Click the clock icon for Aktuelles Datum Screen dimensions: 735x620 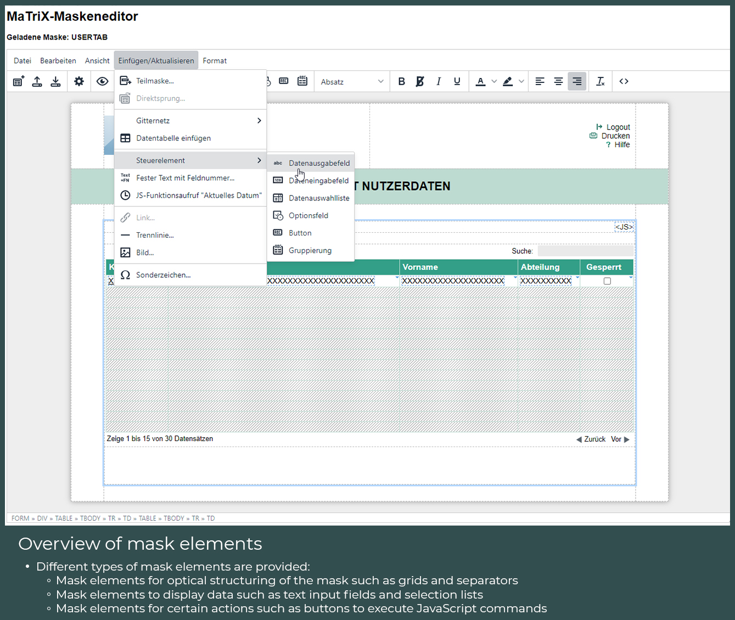pos(126,196)
